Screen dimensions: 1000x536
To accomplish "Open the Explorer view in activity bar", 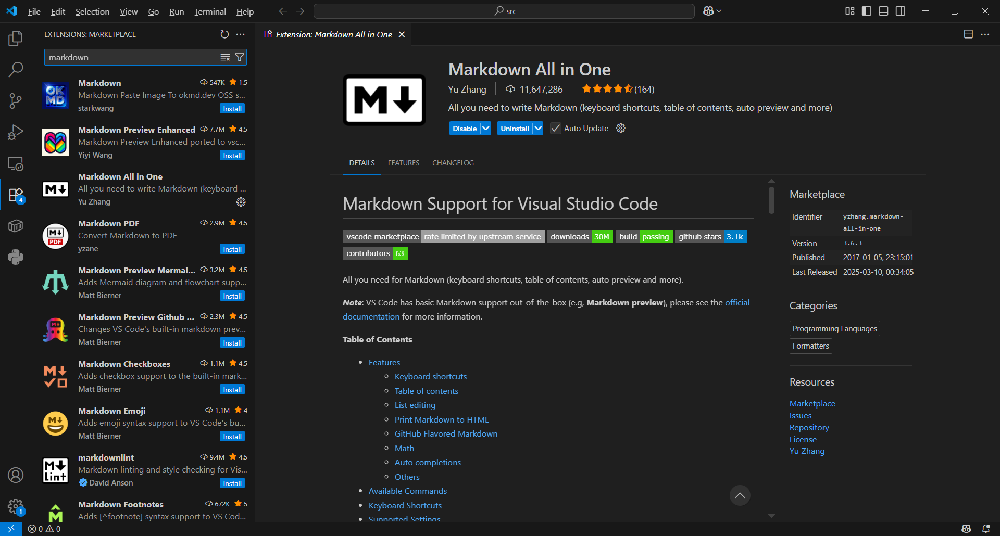I will coord(16,38).
